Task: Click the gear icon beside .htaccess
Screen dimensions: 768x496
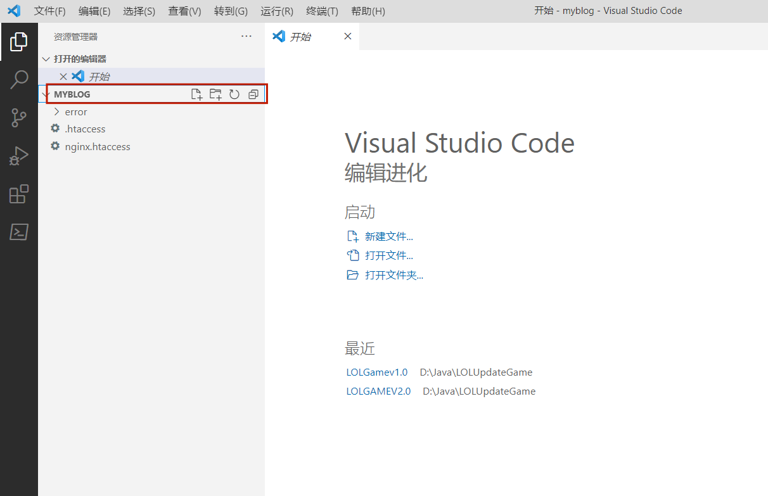Action: tap(55, 129)
